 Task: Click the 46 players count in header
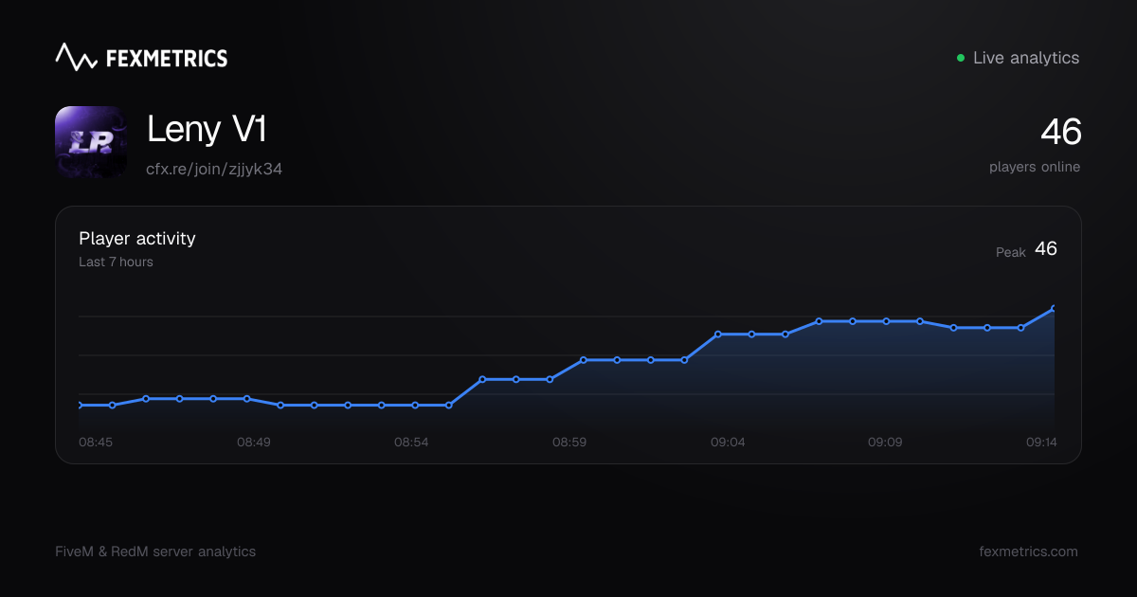coord(1060,132)
